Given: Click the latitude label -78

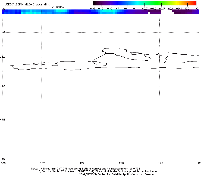Looking at the screenshot, I should pyautogui.click(x=2, y=119).
